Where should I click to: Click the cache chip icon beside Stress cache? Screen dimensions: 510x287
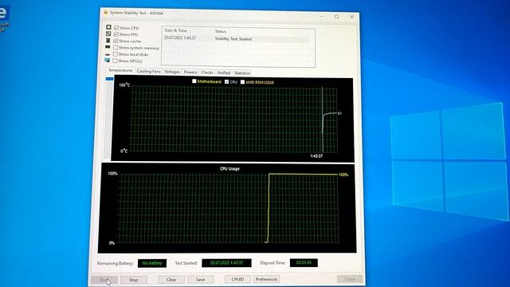[108, 41]
